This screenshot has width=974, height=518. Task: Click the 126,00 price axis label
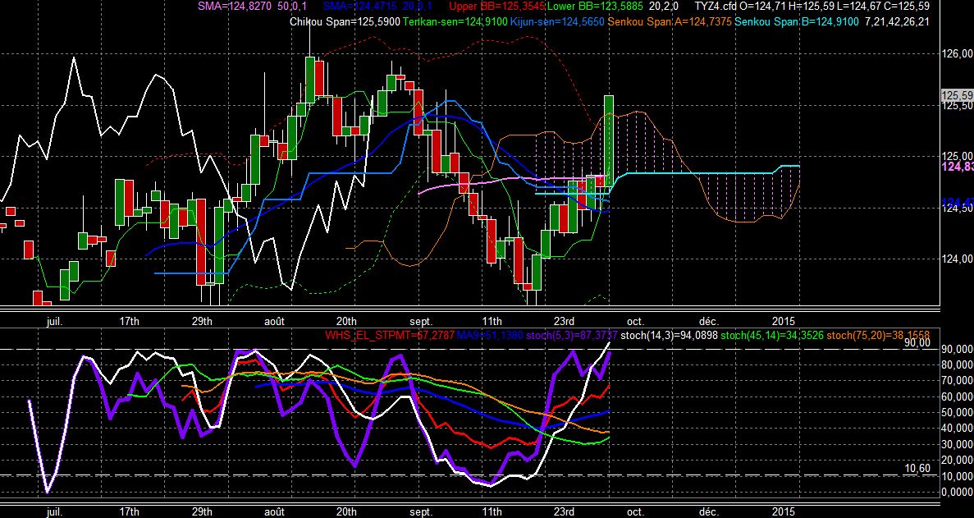958,55
